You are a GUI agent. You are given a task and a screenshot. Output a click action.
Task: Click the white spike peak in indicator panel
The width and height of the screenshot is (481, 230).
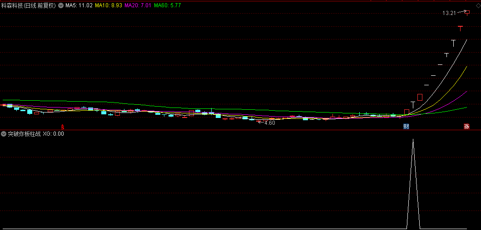coord(413,140)
